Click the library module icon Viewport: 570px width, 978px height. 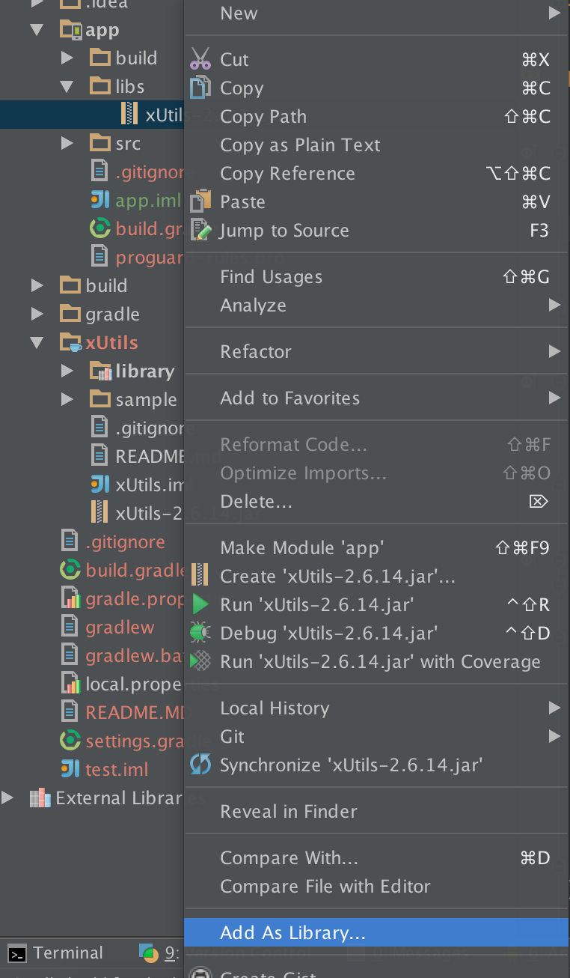tap(100, 371)
